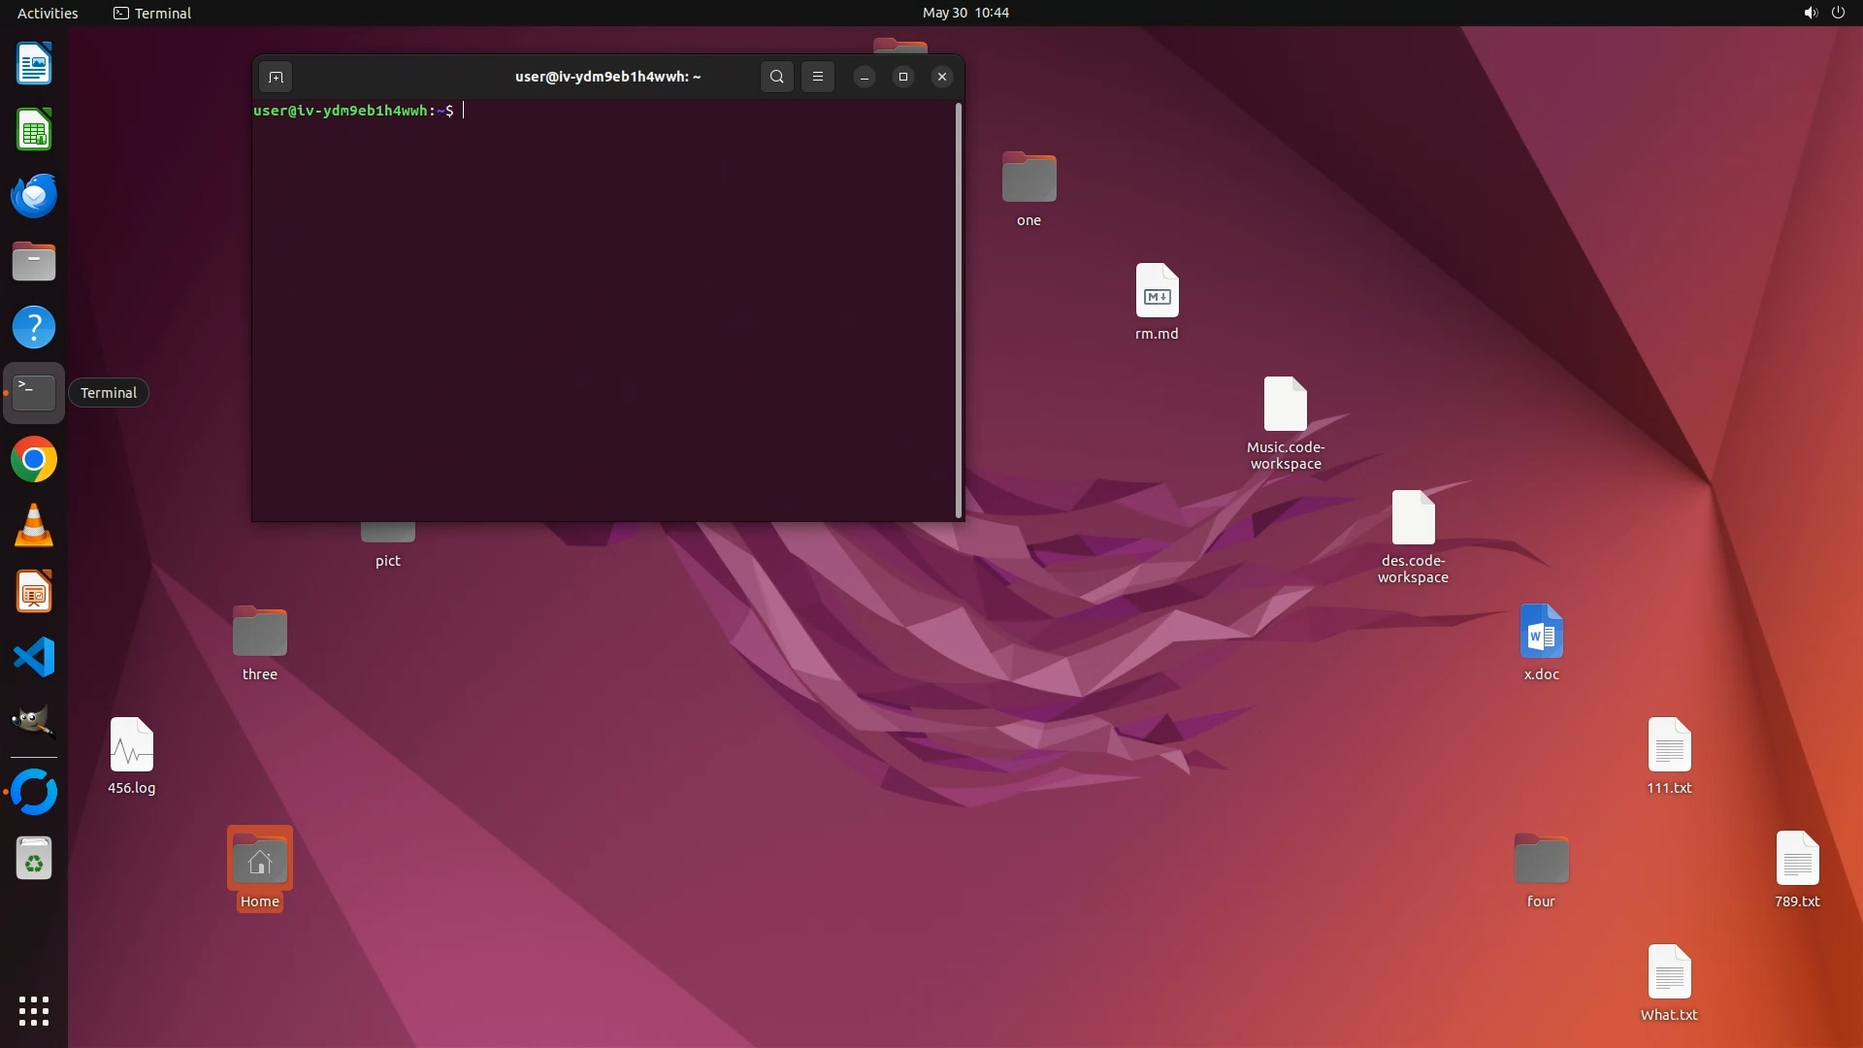Click the Terminal window scrollbar

click(959, 311)
